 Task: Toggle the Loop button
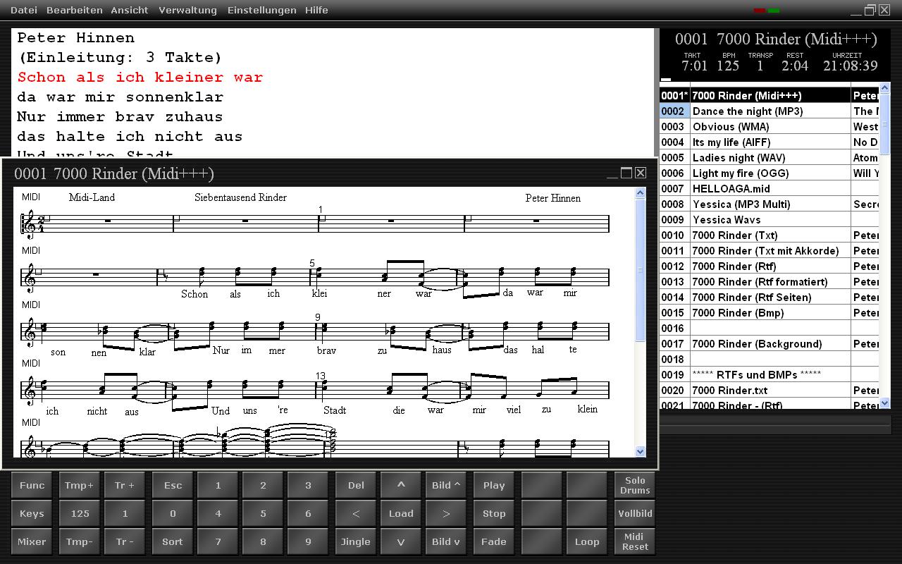pos(586,541)
